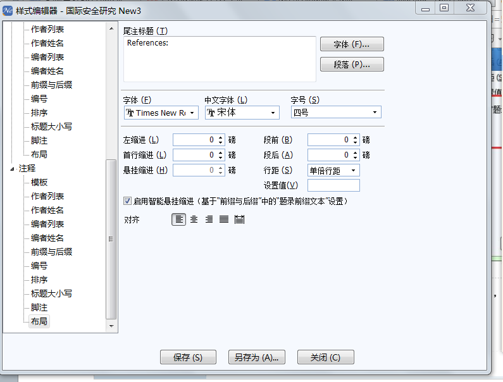503x382 pixels.
Task: Select the upper 排序 tree item
Action: click(x=39, y=113)
